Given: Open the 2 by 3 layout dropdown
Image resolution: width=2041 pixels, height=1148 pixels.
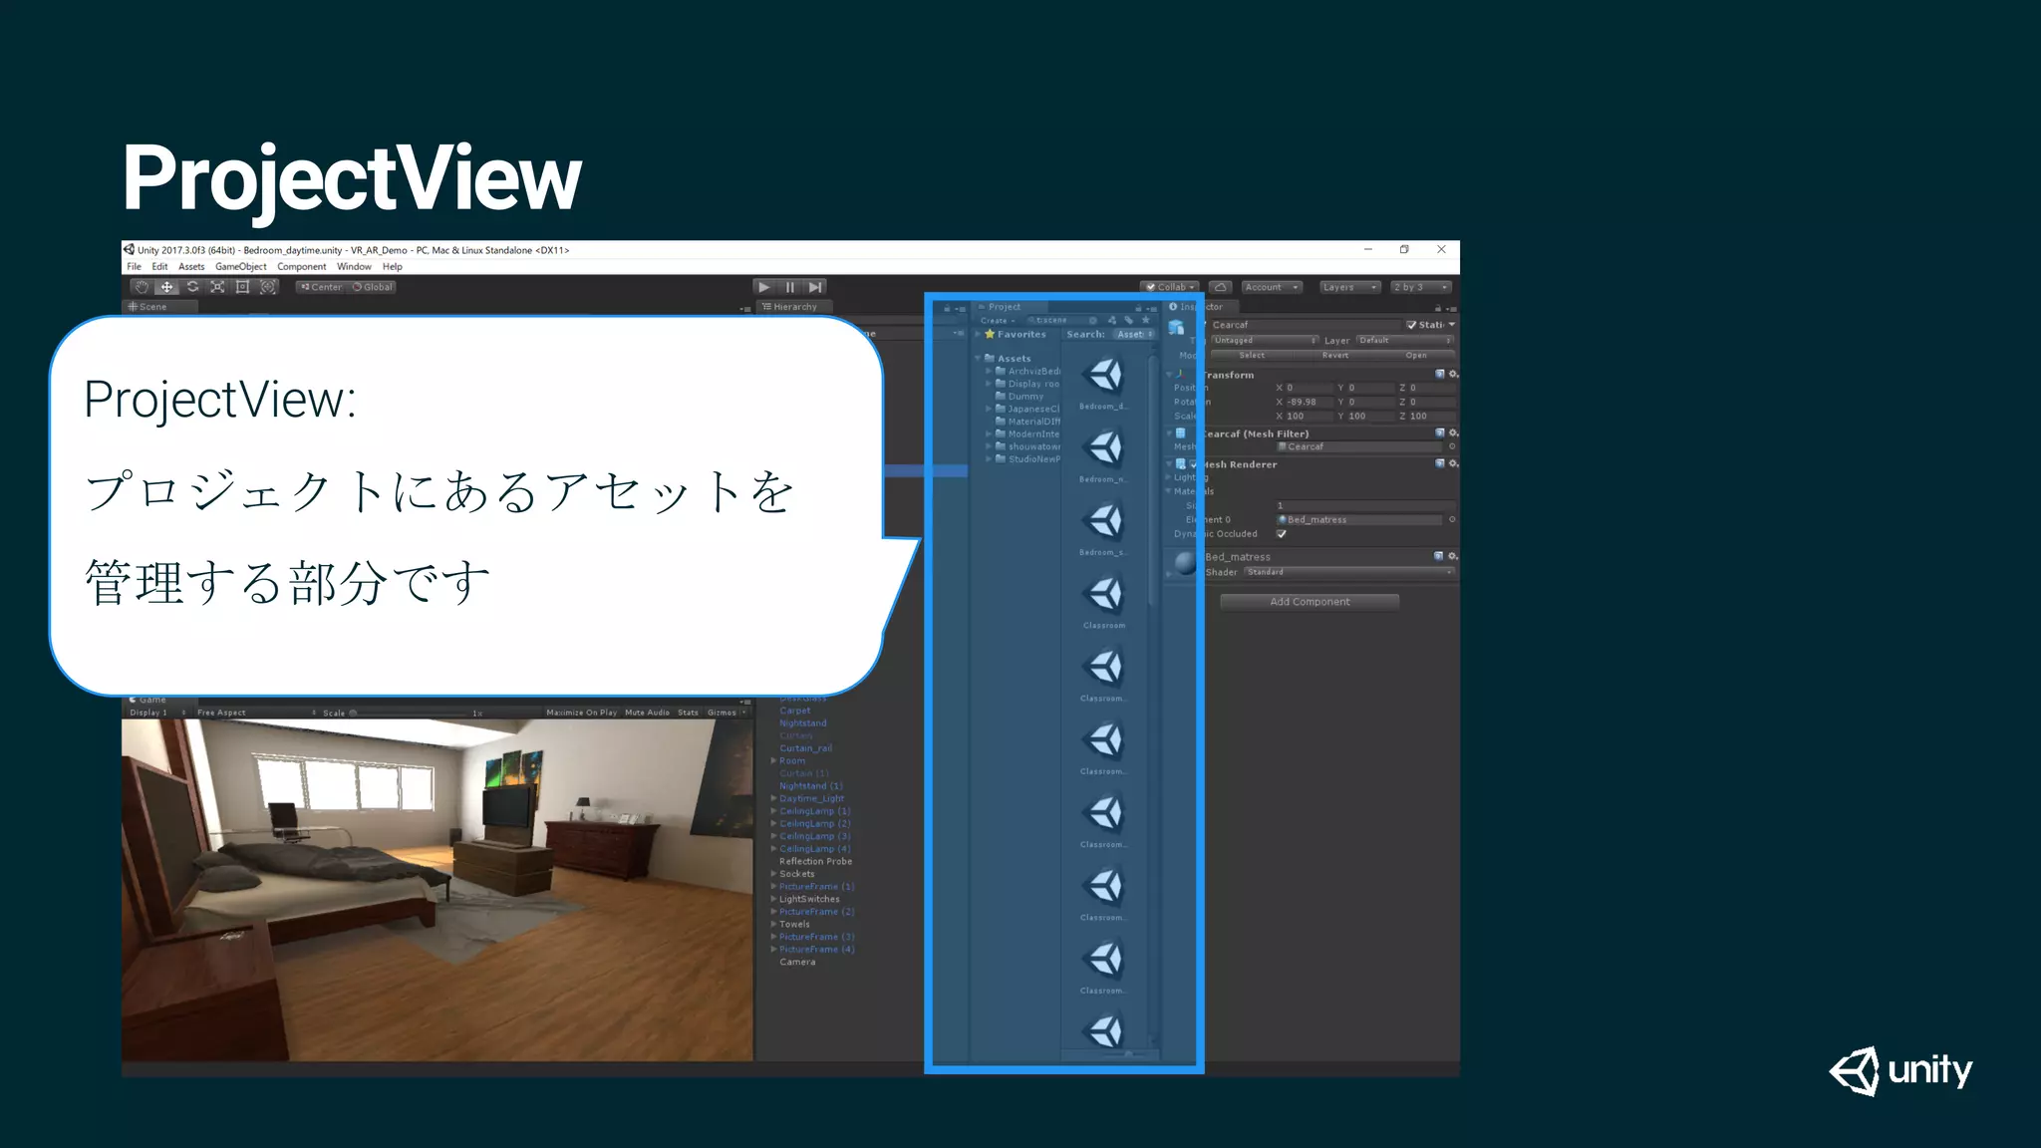Looking at the screenshot, I should pos(1421,287).
